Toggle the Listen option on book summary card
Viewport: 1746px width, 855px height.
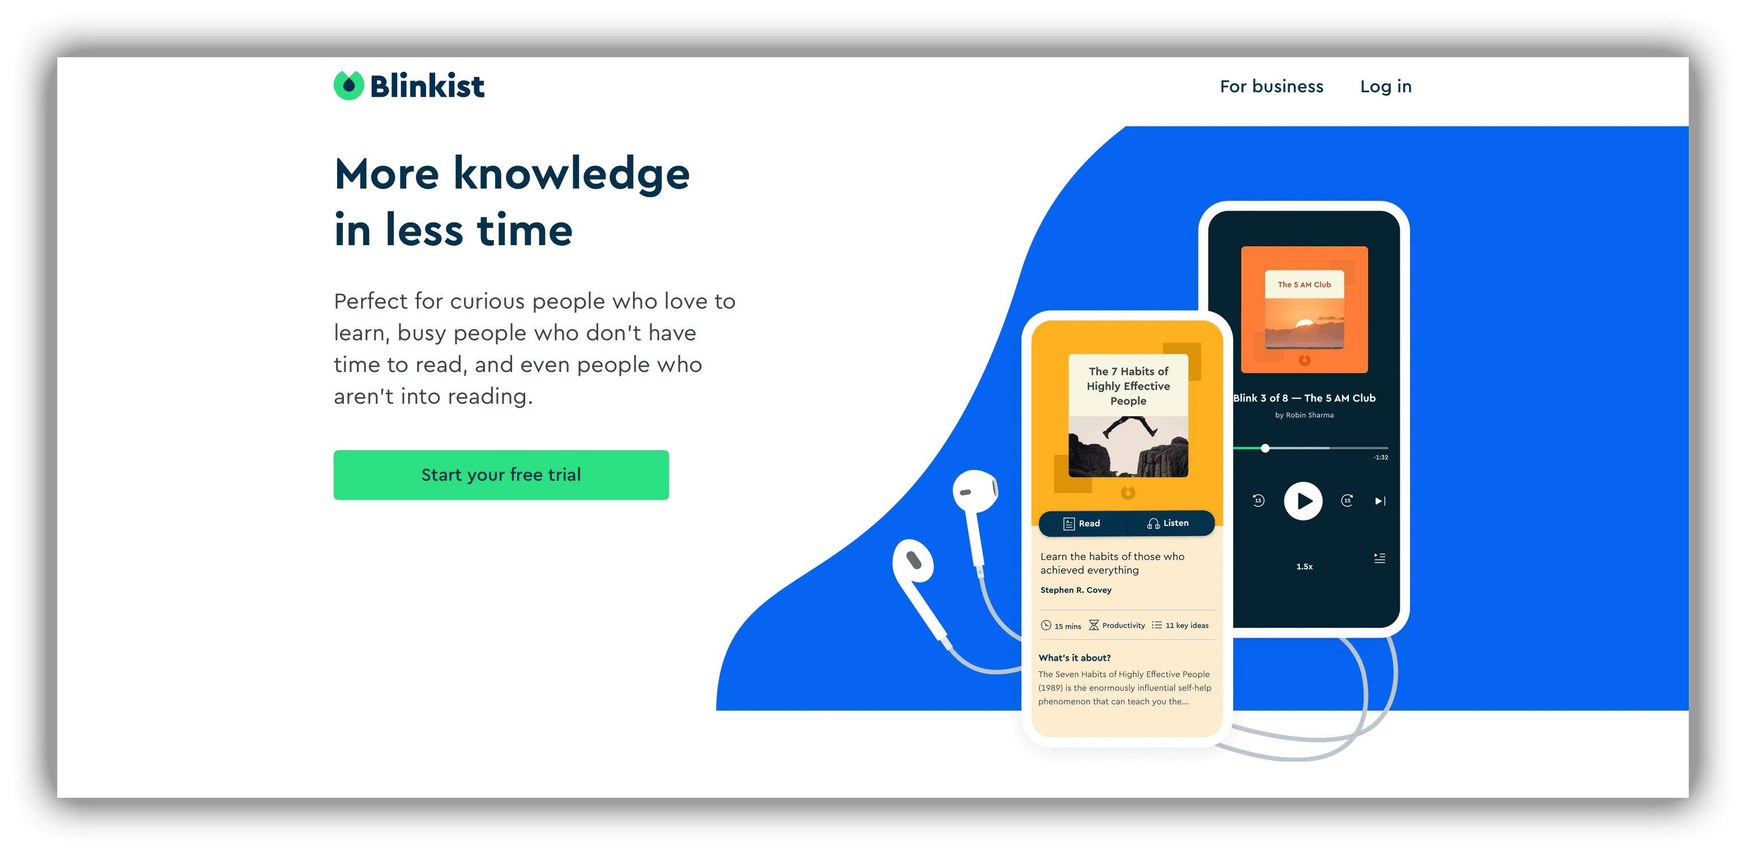tap(1166, 523)
